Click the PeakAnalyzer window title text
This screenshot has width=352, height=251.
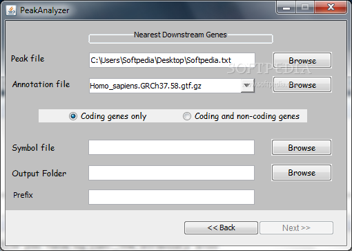click(45, 10)
